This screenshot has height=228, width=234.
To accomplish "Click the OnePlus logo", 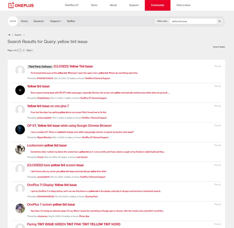I will (x=21, y=5).
